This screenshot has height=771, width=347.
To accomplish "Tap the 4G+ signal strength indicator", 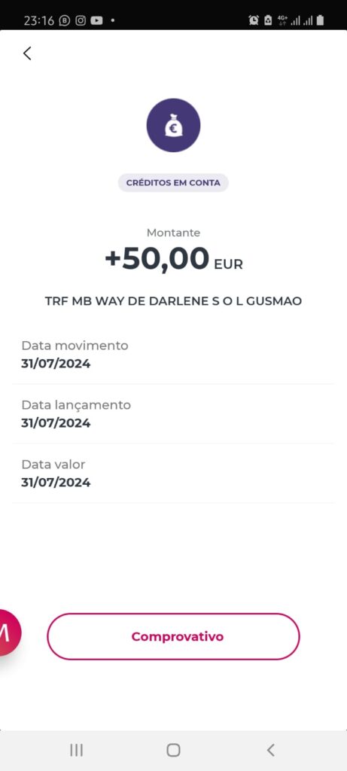I will 290,20.
